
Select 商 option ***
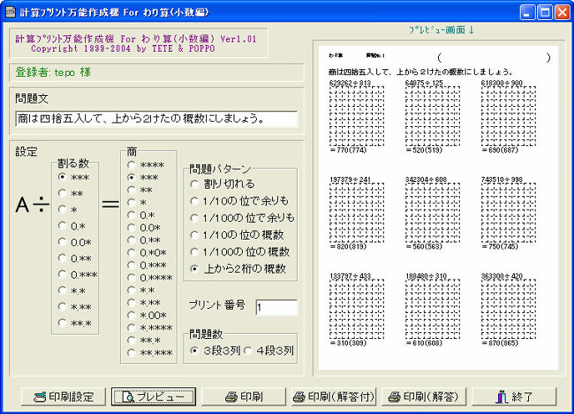(143, 177)
